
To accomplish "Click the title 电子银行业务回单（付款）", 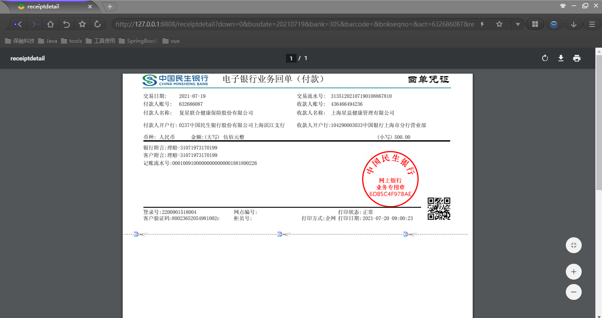I will pos(274,79).
